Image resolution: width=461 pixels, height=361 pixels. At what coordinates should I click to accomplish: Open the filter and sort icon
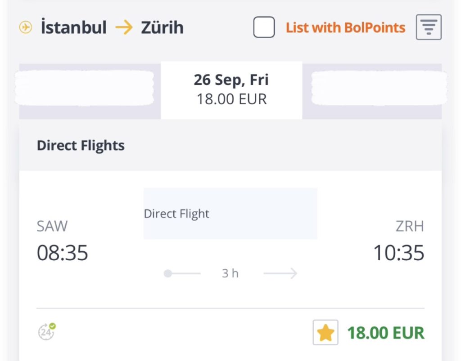(429, 27)
